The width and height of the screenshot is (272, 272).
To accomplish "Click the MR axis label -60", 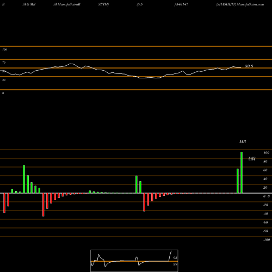I will pos(265,222).
